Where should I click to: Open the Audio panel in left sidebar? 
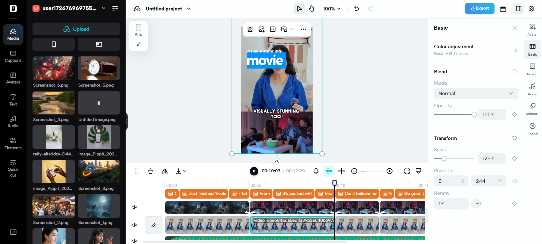pyautogui.click(x=13, y=122)
